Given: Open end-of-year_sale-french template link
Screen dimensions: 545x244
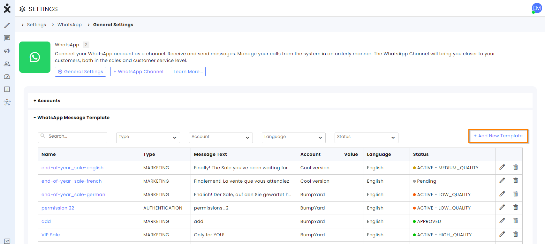Looking at the screenshot, I should point(72,181).
